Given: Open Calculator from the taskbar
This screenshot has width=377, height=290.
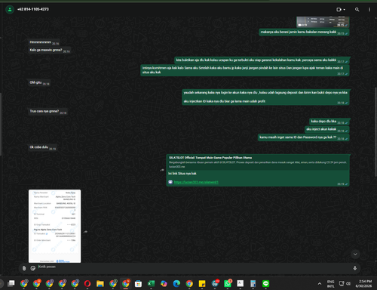Looking at the screenshot, I should click(x=253, y=284).
